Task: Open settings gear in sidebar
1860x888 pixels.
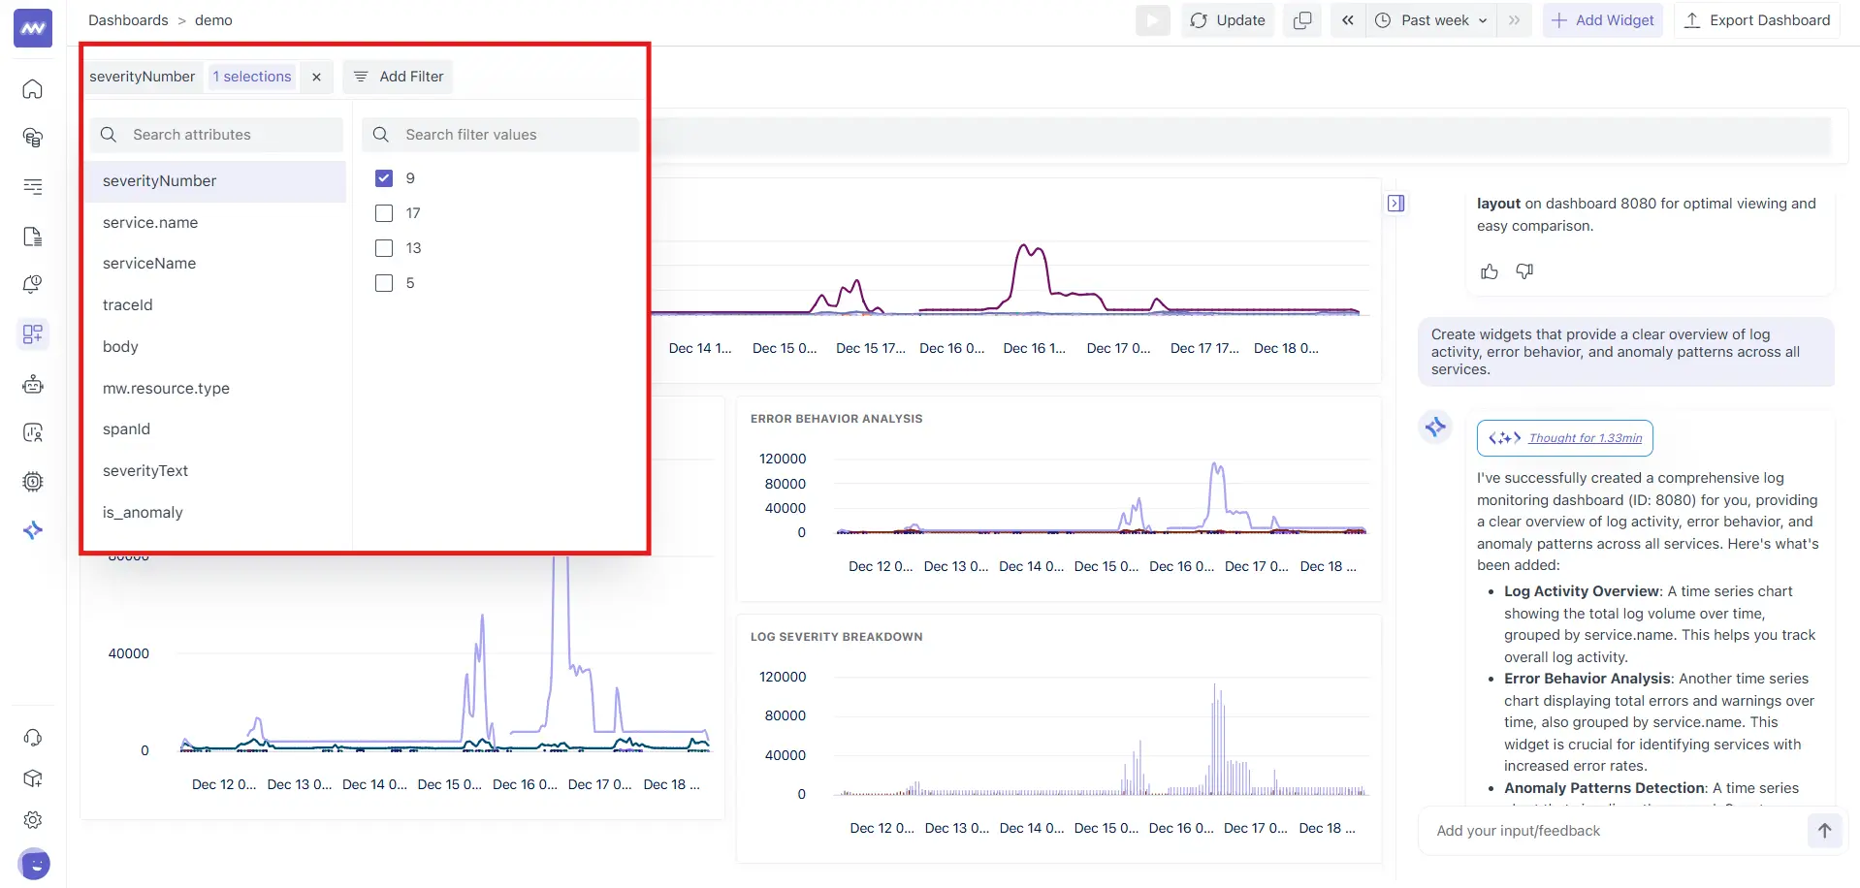Action: coord(33,820)
